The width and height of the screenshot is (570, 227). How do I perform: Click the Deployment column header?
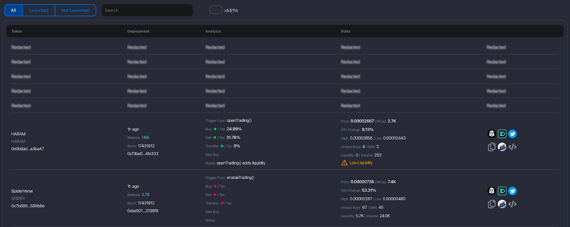pos(138,31)
